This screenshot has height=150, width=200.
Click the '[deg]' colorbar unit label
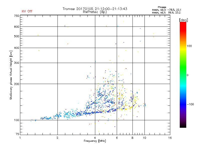point(183,20)
